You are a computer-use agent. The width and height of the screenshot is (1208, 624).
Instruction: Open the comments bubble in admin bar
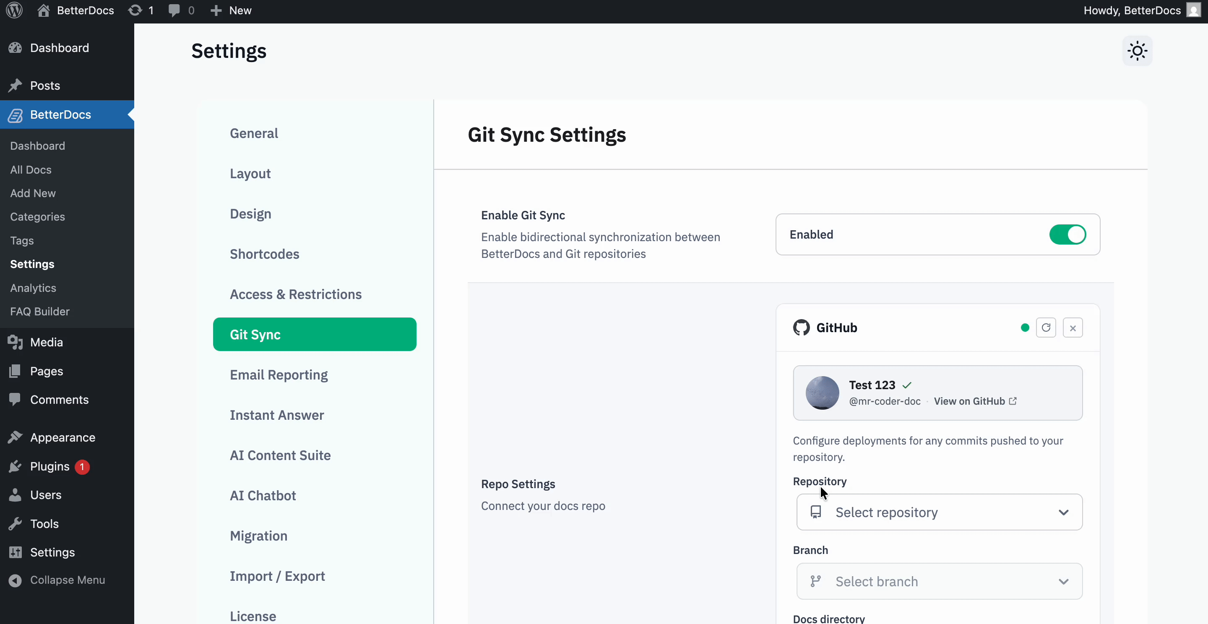[174, 10]
